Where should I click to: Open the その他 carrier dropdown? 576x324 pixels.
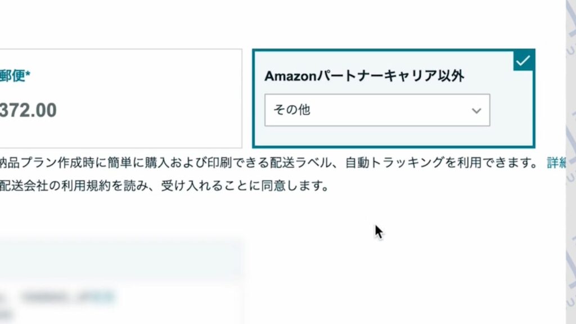tap(377, 110)
